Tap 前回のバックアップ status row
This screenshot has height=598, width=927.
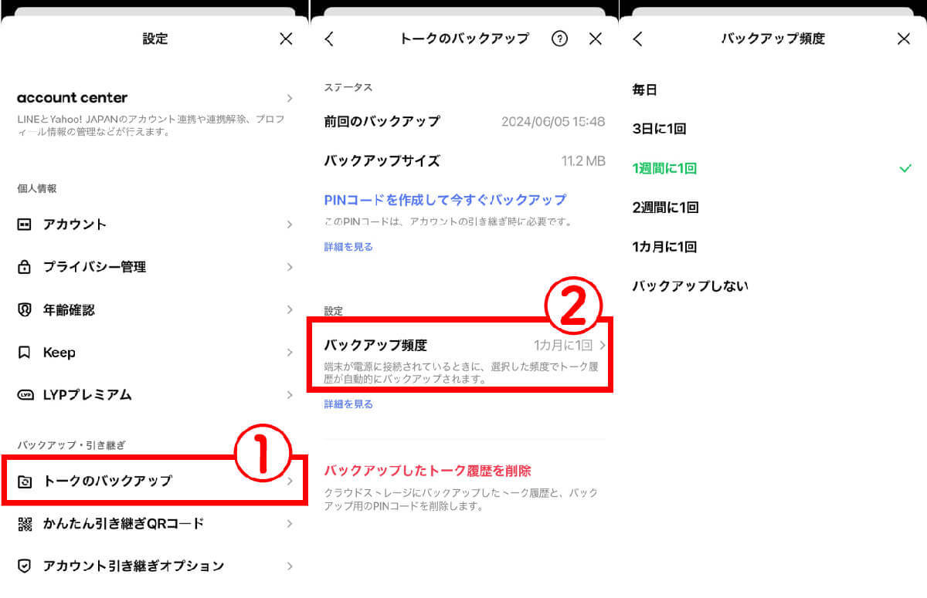point(463,122)
